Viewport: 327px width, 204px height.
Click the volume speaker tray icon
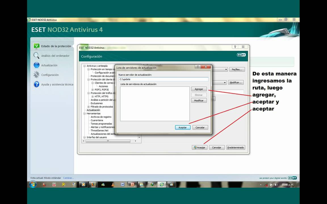(276, 185)
